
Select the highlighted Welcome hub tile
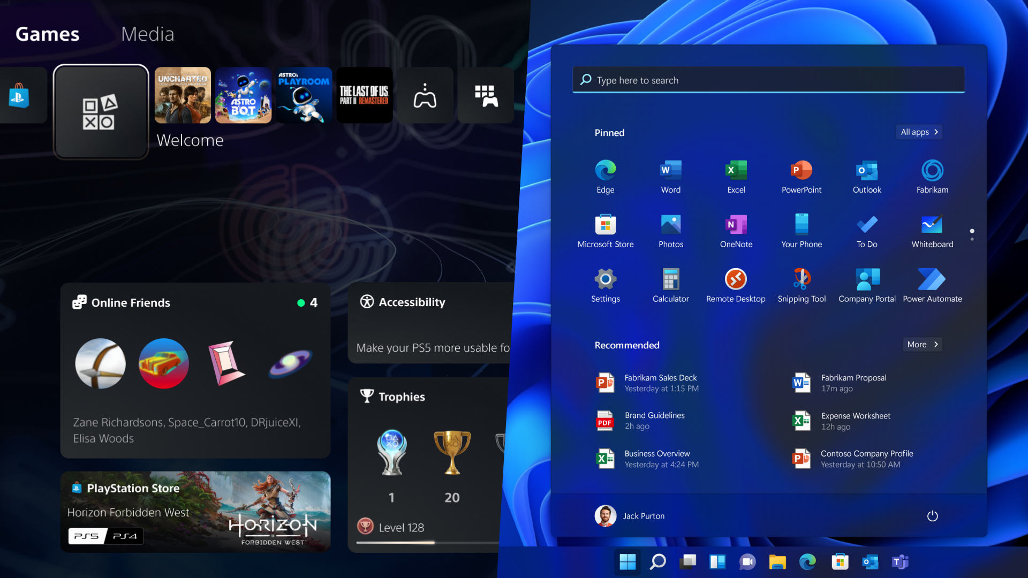click(101, 111)
